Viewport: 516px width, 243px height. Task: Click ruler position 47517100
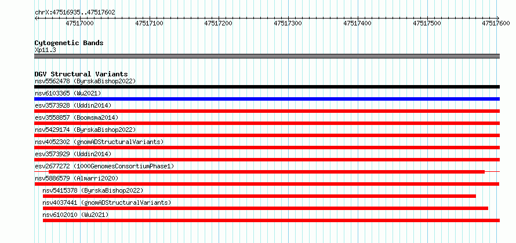149,23
